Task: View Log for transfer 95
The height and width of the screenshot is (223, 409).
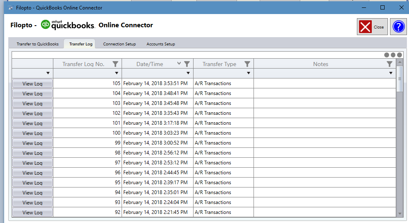Action: coord(32,183)
